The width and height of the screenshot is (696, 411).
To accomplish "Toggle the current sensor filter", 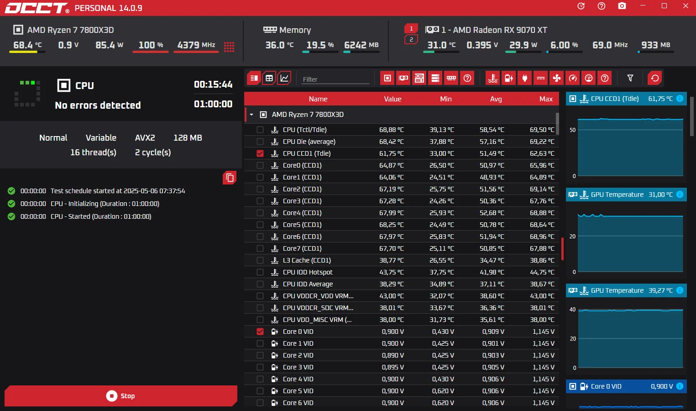I will [541, 78].
